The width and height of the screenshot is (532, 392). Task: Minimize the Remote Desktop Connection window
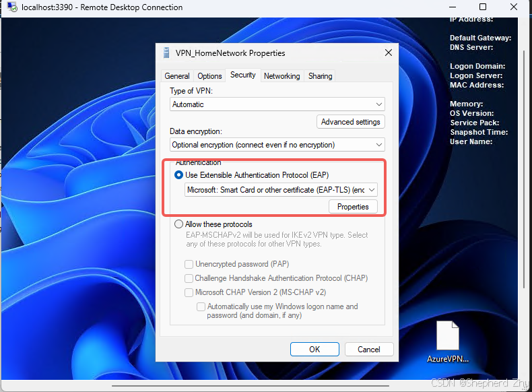coord(453,7)
